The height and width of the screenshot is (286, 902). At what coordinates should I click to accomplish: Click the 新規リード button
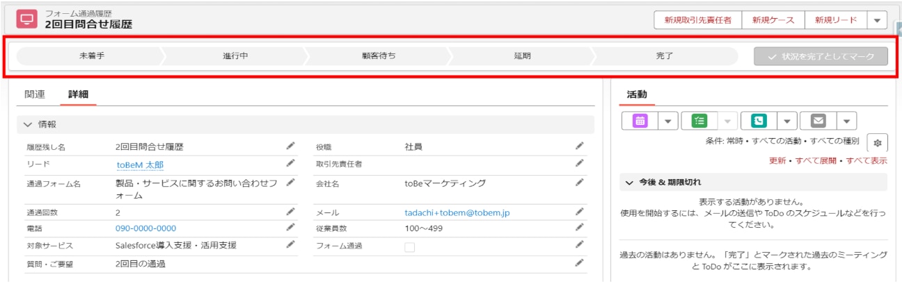point(836,20)
